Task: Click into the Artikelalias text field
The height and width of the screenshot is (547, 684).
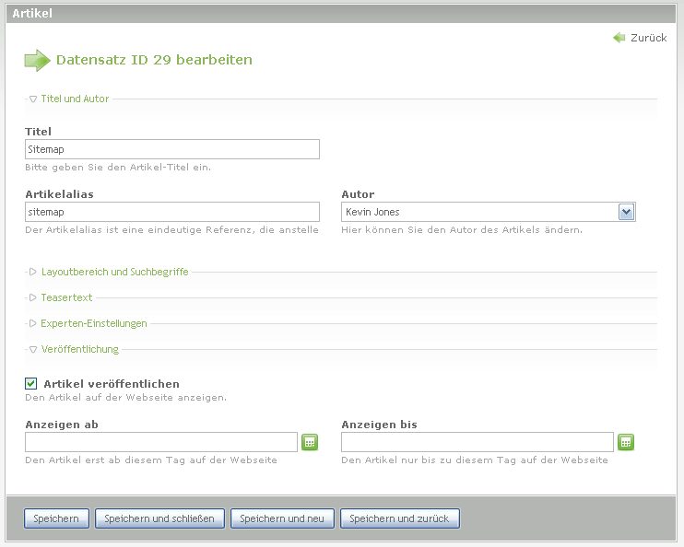Action: pyautogui.click(x=172, y=212)
